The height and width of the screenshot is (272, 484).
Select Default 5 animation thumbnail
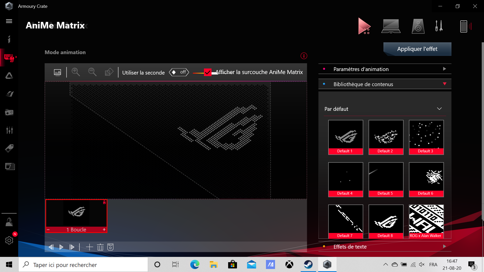(386, 180)
